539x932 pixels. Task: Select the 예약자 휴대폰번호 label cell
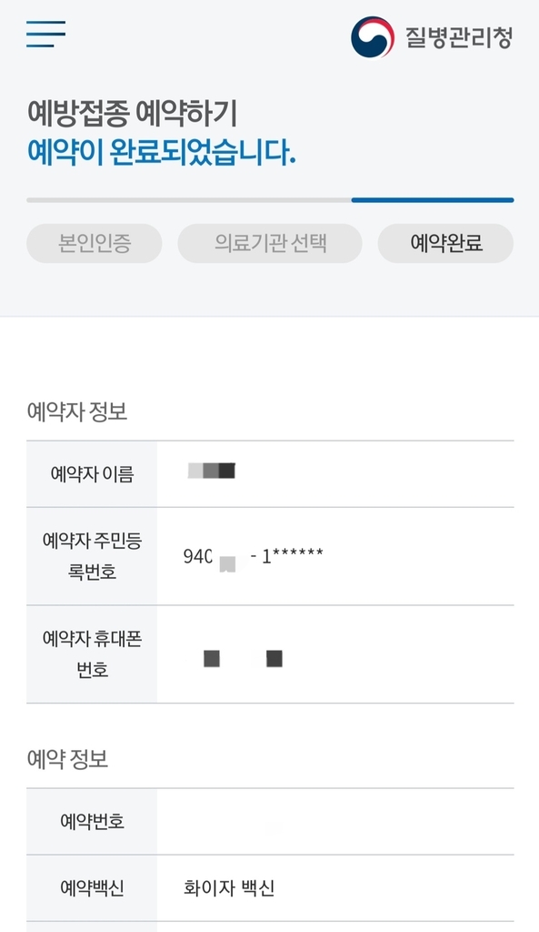point(92,654)
